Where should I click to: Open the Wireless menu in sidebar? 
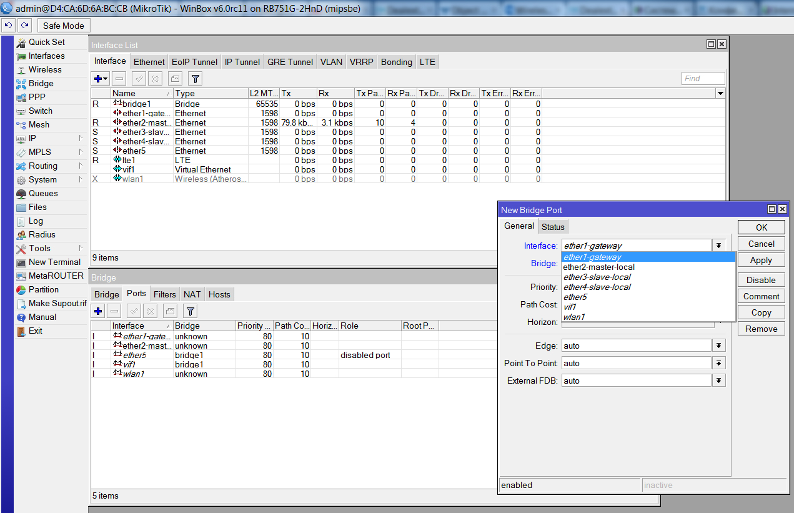point(45,69)
